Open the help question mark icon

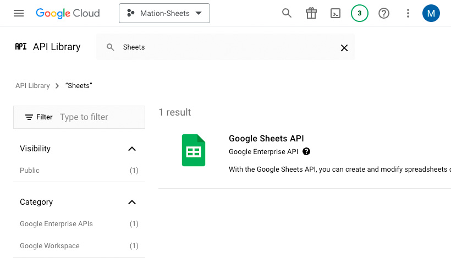click(384, 13)
